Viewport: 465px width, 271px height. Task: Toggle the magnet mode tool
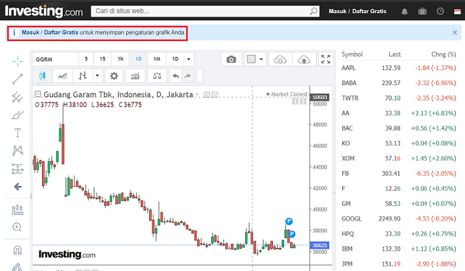click(18, 250)
